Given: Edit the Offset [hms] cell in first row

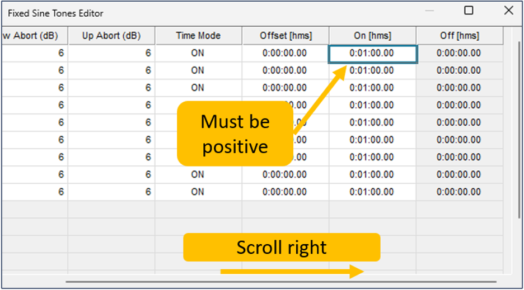Looking at the screenshot, I should point(286,54).
